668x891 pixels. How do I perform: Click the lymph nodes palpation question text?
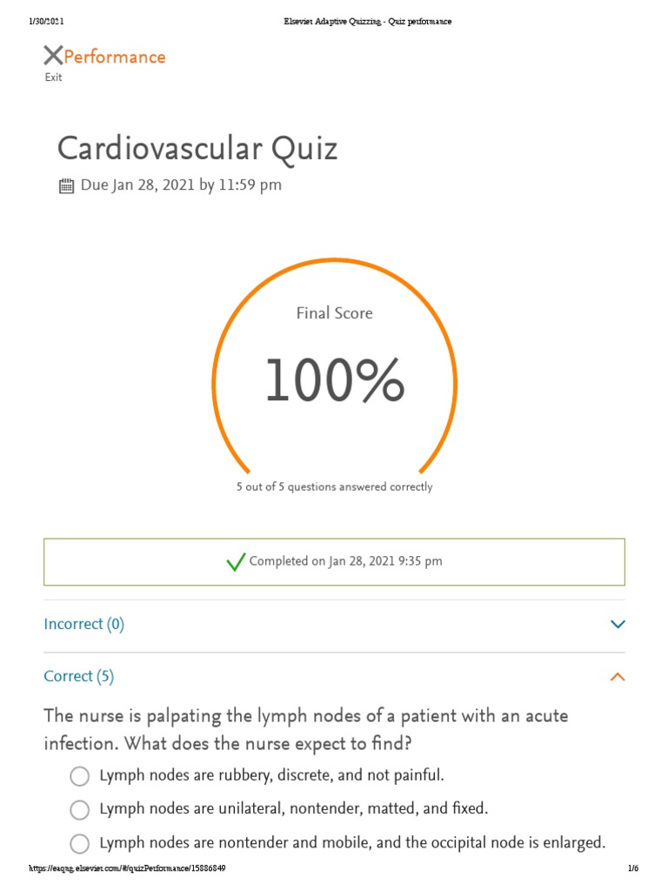(305, 730)
